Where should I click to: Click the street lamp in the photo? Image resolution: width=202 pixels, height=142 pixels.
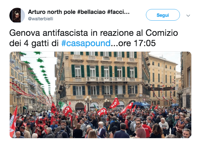(x=88, y=103)
